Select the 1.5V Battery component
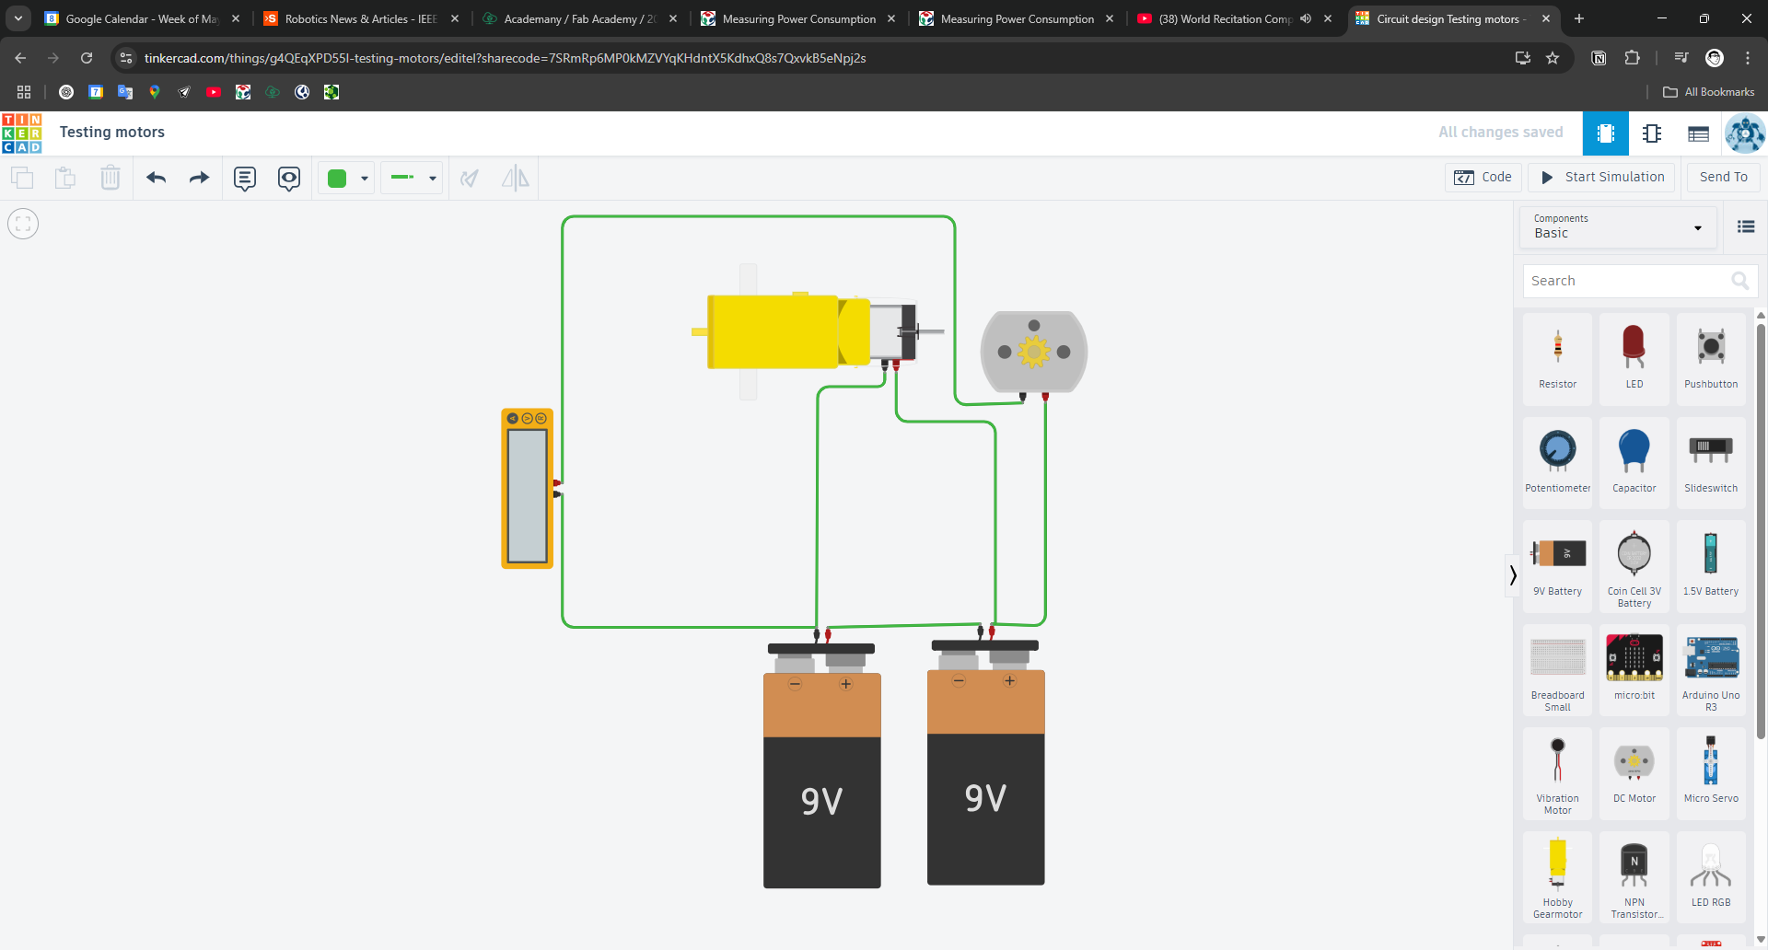 coord(1711,566)
